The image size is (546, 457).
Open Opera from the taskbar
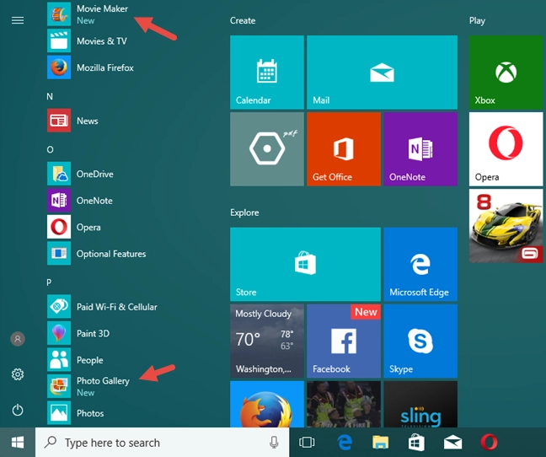pyautogui.click(x=489, y=443)
